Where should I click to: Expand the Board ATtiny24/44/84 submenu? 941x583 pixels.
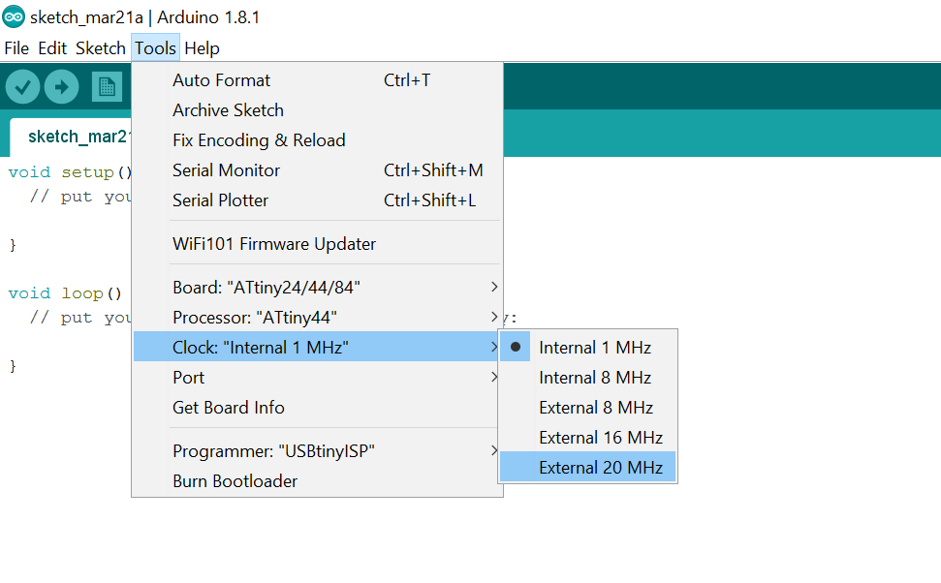click(x=318, y=288)
